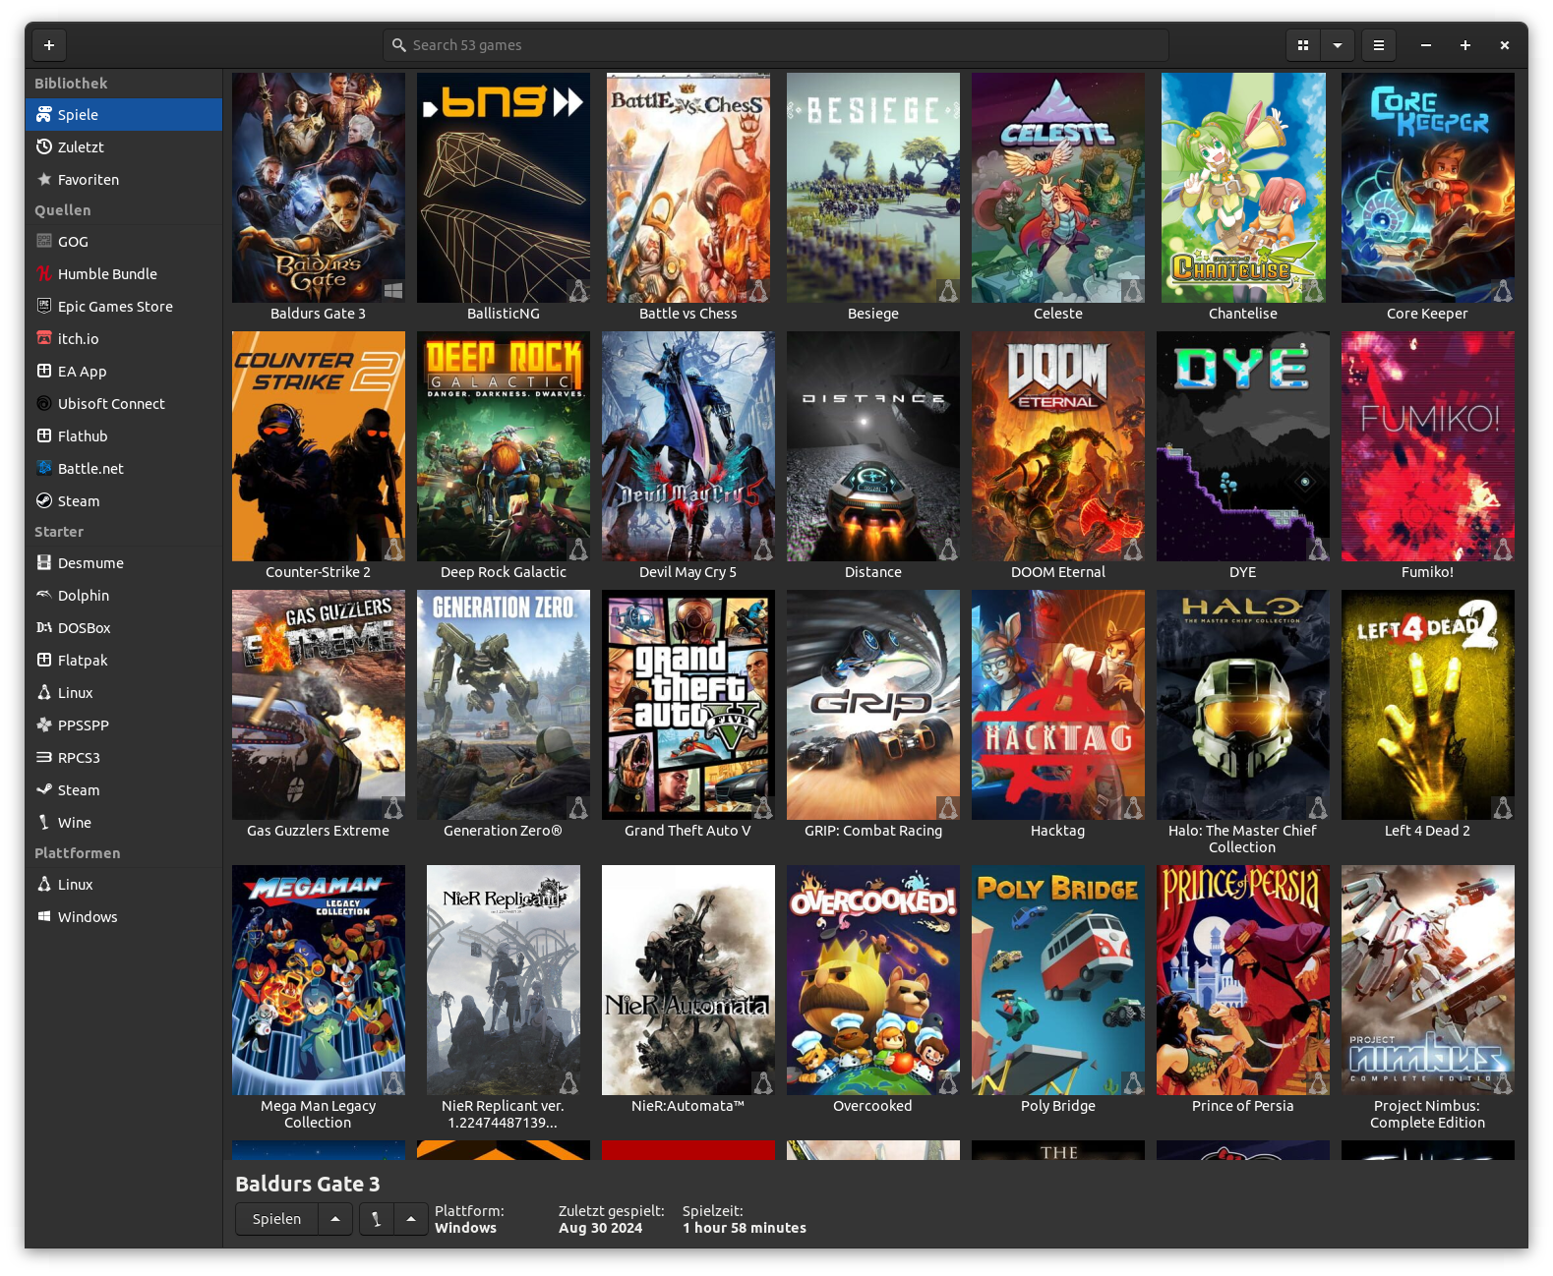Select BallisticNG cover
The width and height of the screenshot is (1553, 1276).
(x=504, y=188)
